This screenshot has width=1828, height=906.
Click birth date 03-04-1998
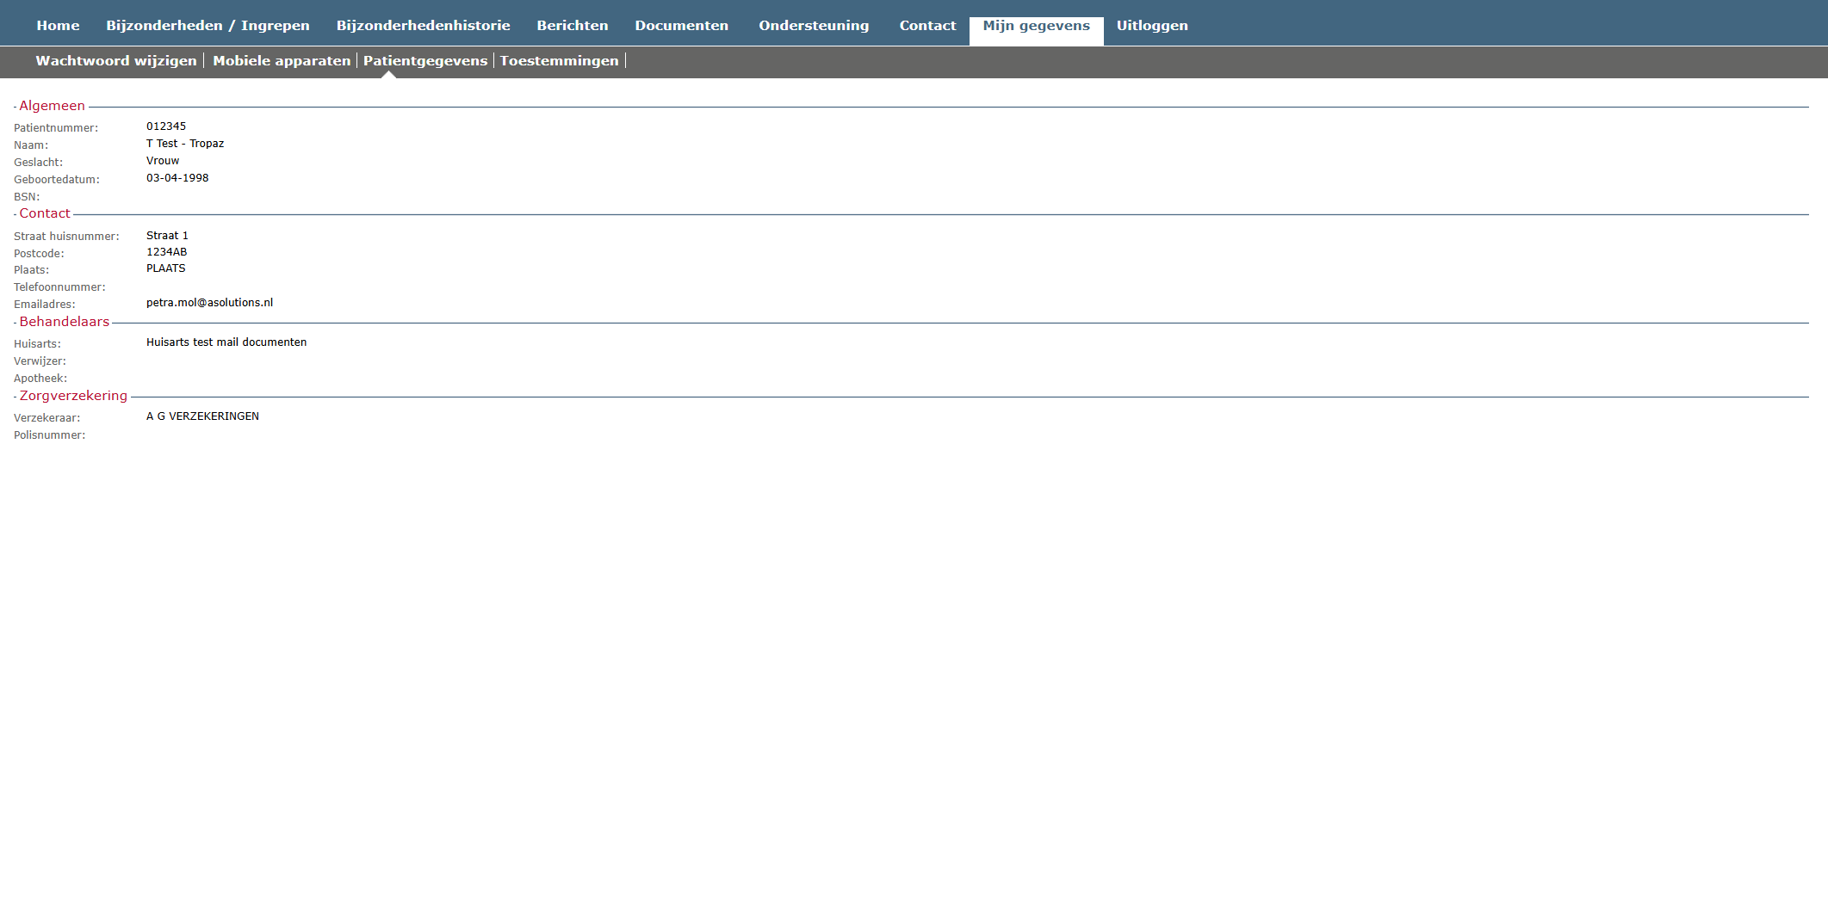pos(177,178)
